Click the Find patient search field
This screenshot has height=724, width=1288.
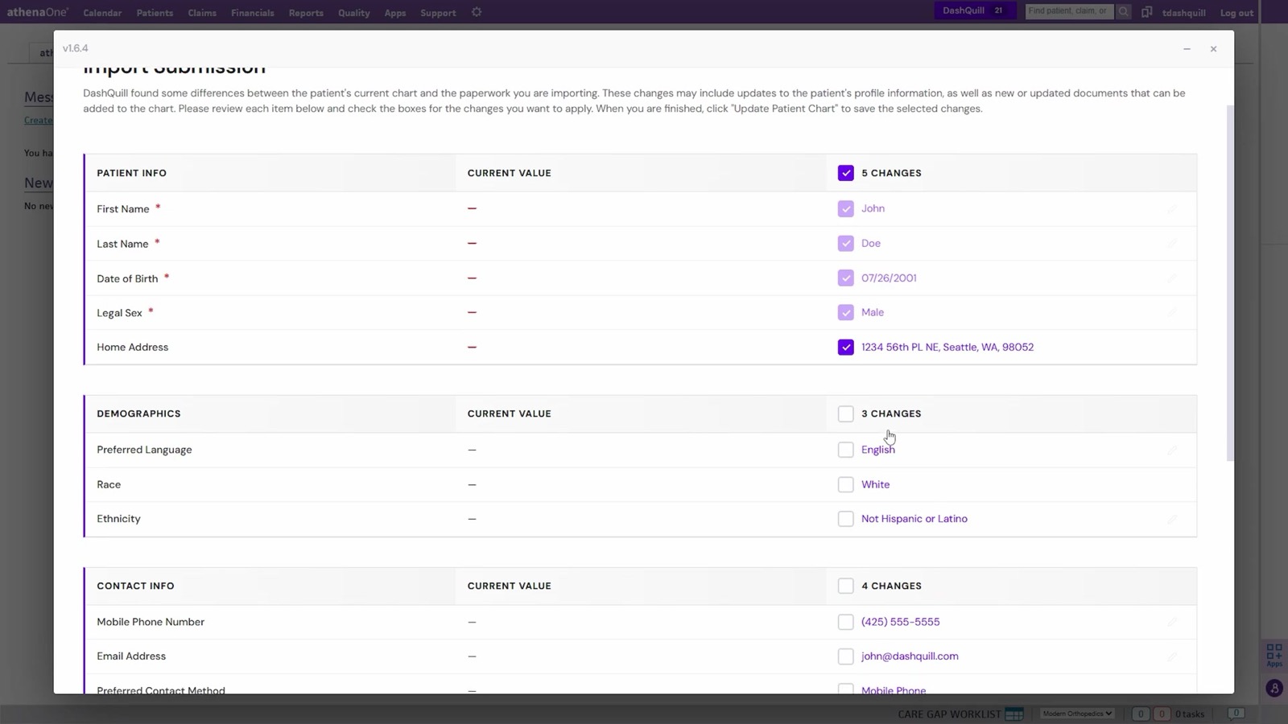point(1069,11)
